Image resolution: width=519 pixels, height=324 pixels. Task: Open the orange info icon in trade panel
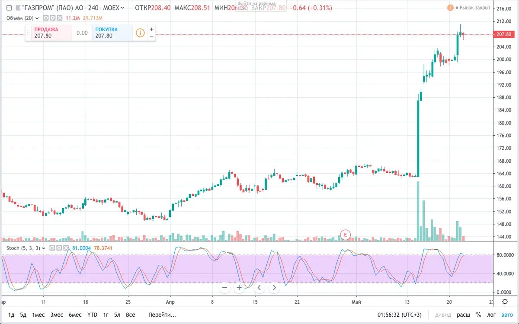click(140, 32)
